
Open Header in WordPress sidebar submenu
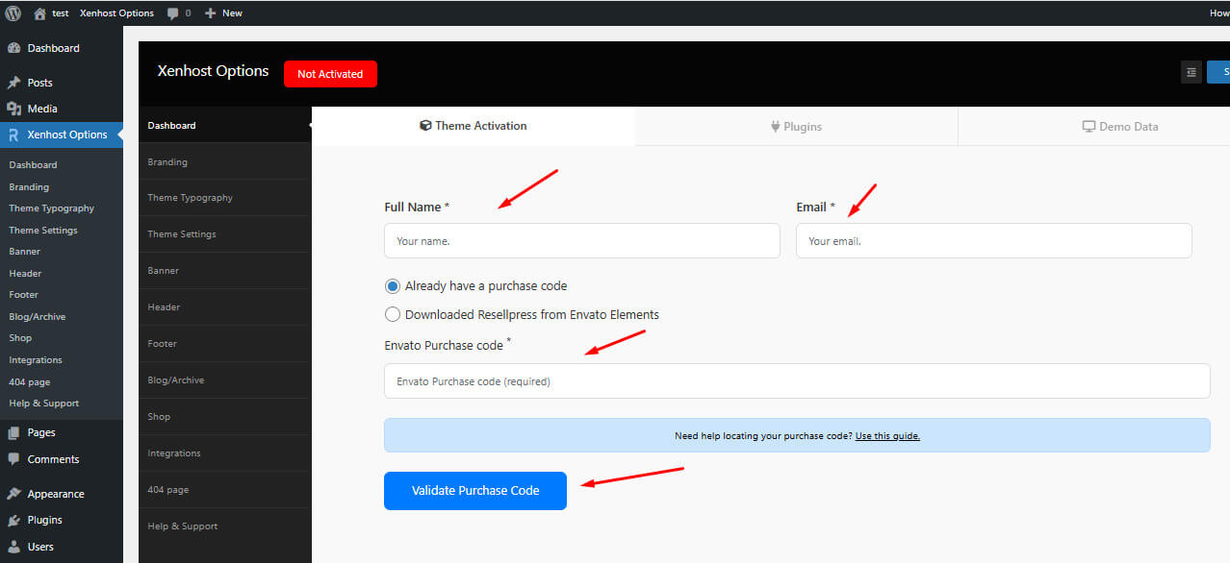[25, 274]
